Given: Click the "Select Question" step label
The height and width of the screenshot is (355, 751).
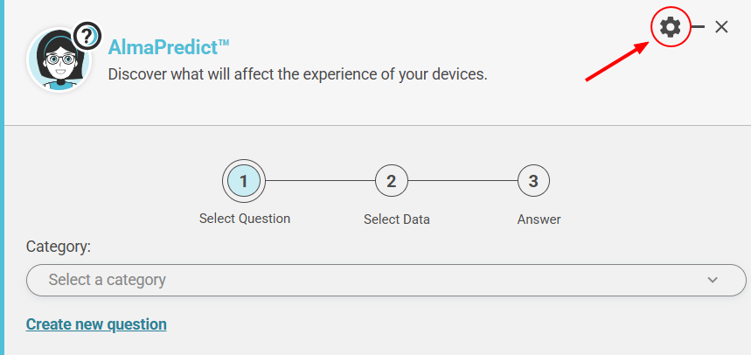Looking at the screenshot, I should (245, 219).
